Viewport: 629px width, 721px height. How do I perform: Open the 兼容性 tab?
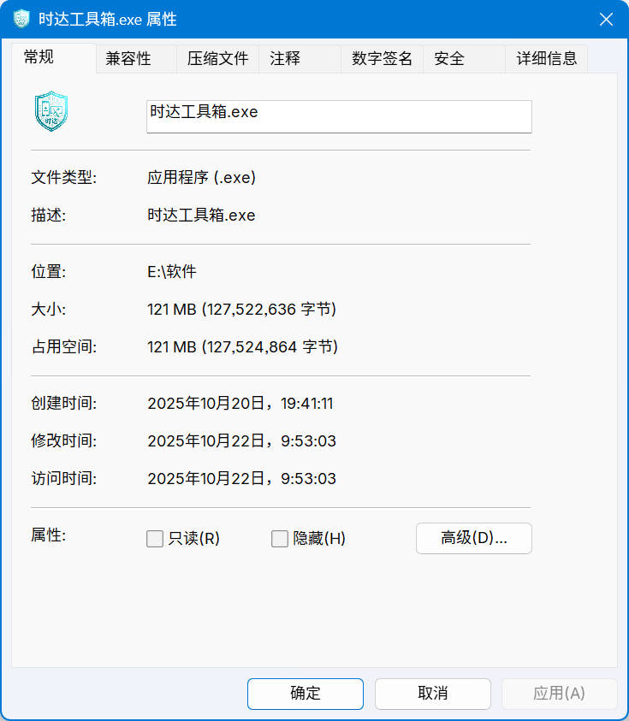[128, 58]
